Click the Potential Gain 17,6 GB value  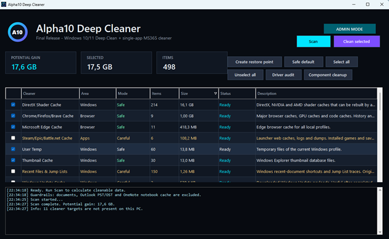[24, 67]
